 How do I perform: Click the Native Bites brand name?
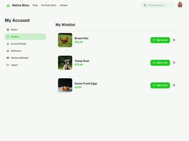click(21, 5)
